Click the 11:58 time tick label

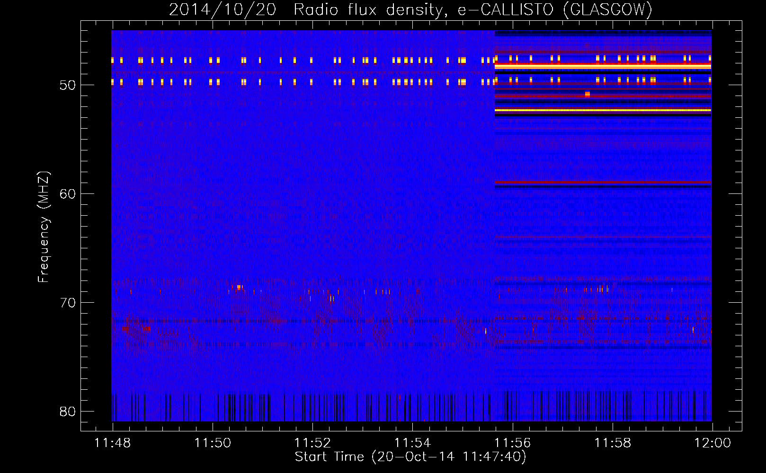pos(613,443)
